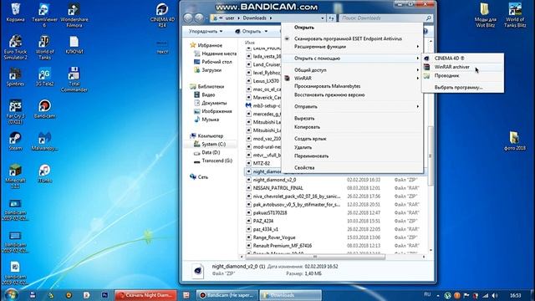Viewport: 535px width, 301px height.
Task: Select Проводник in the open-with submenu
Action: click(x=462, y=76)
